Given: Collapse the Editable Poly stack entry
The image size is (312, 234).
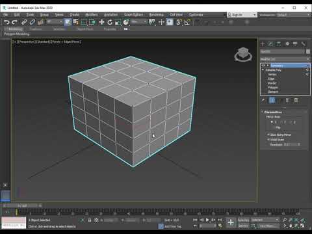Looking at the screenshot, I should tap(263, 70).
